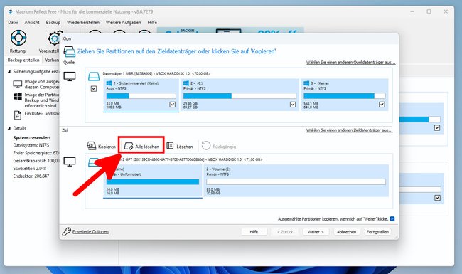Click the Ziel monitor icon

click(70, 162)
